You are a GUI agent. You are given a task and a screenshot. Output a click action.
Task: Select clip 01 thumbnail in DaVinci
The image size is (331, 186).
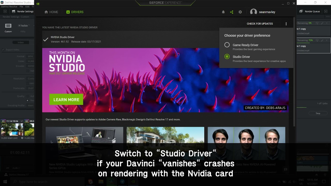pyautogui.click(x=12, y=129)
